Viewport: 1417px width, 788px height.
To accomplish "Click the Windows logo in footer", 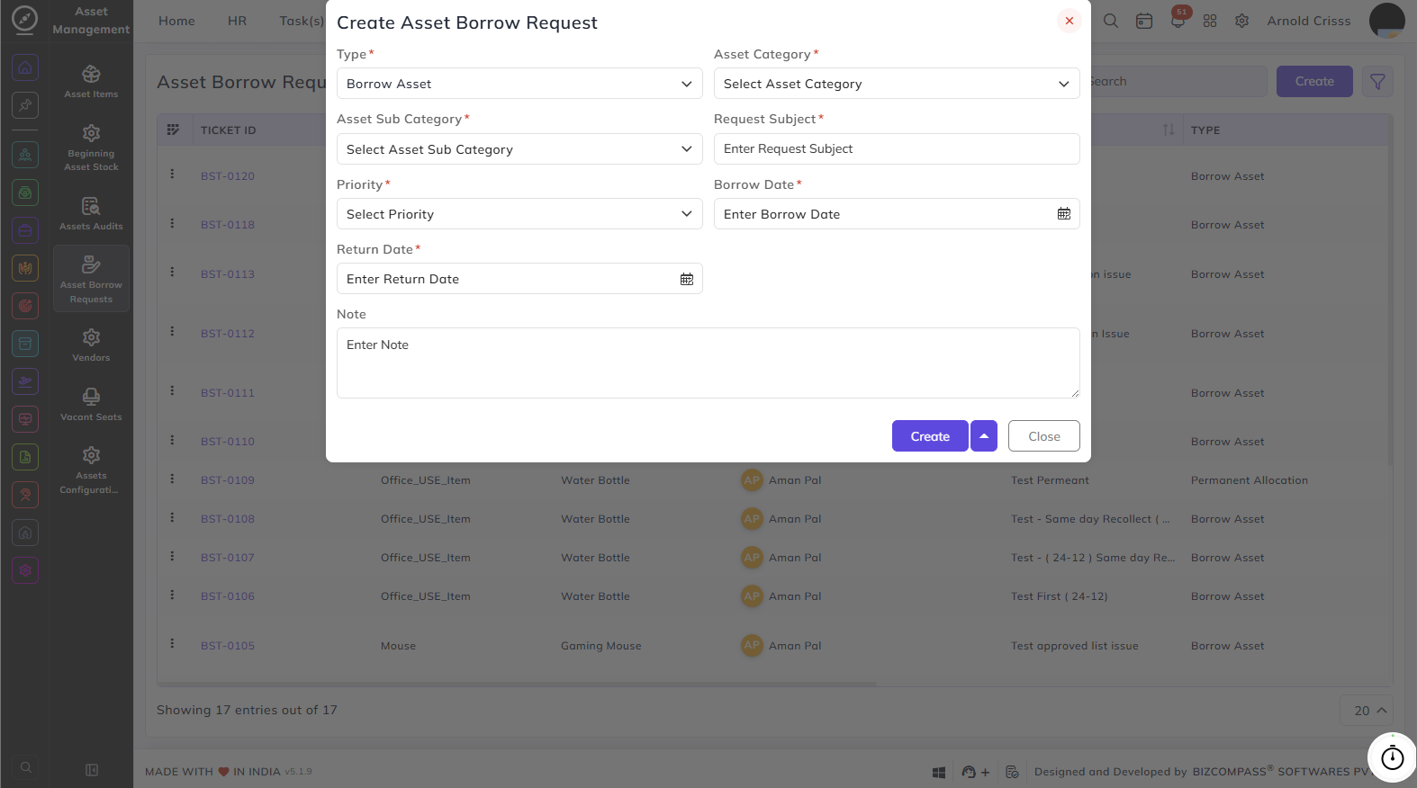I will [939, 772].
